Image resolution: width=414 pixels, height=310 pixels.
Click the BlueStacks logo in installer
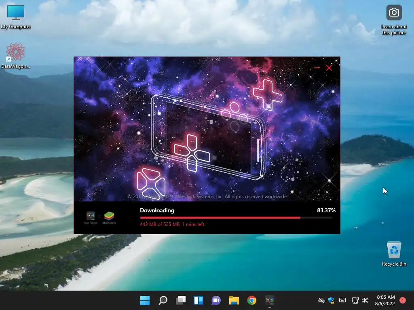point(109,218)
